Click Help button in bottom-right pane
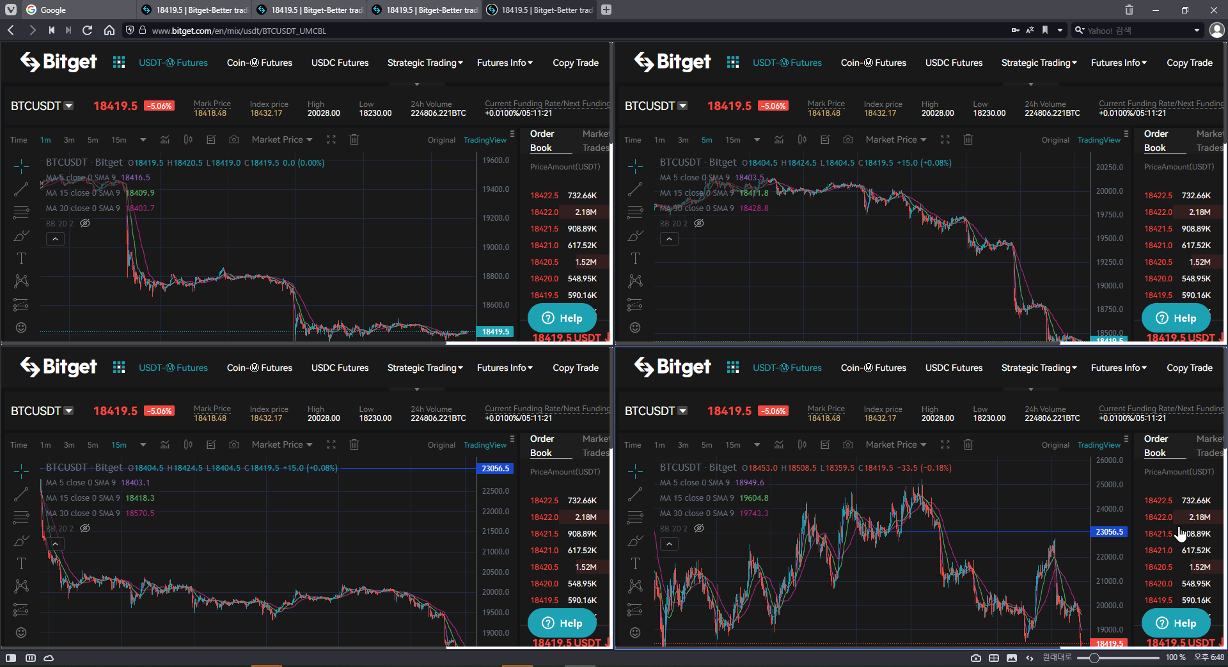1228x667 pixels. [1176, 623]
